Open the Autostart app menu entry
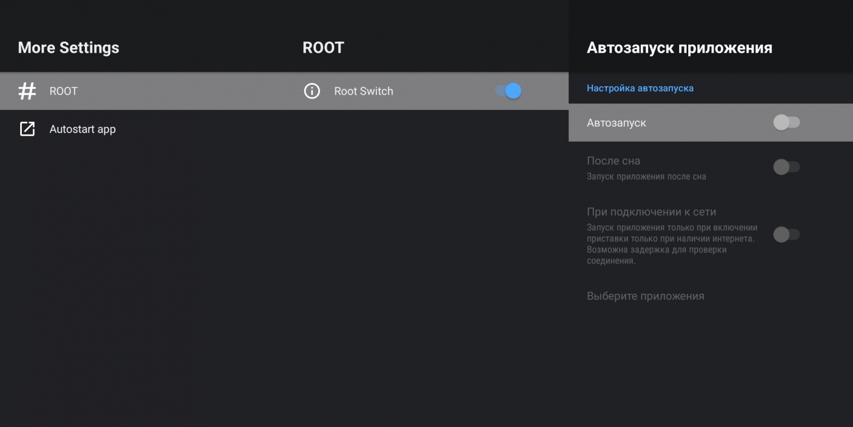This screenshot has width=853, height=427. click(83, 129)
